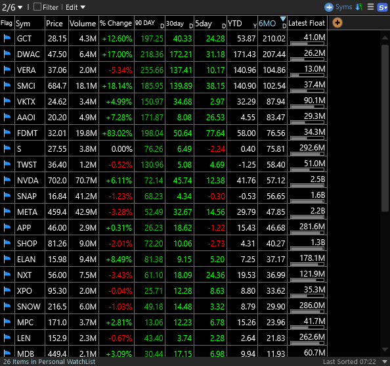Click the orange plus add-column icon
The image size is (390, 366).
(337, 23)
